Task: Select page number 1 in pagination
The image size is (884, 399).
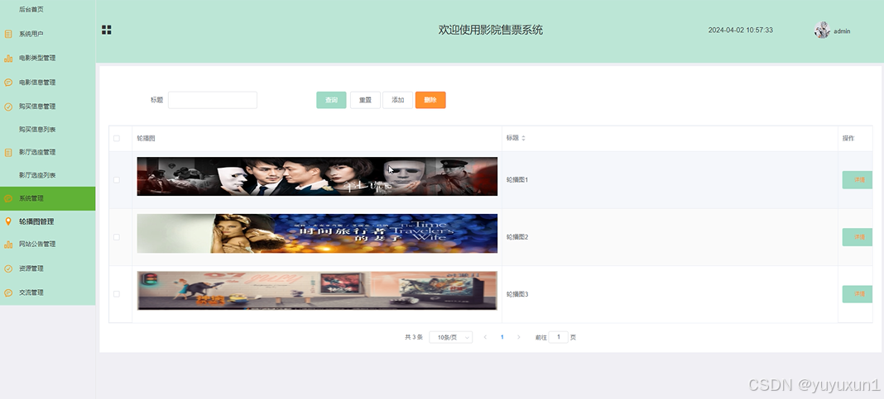Action: pos(502,337)
